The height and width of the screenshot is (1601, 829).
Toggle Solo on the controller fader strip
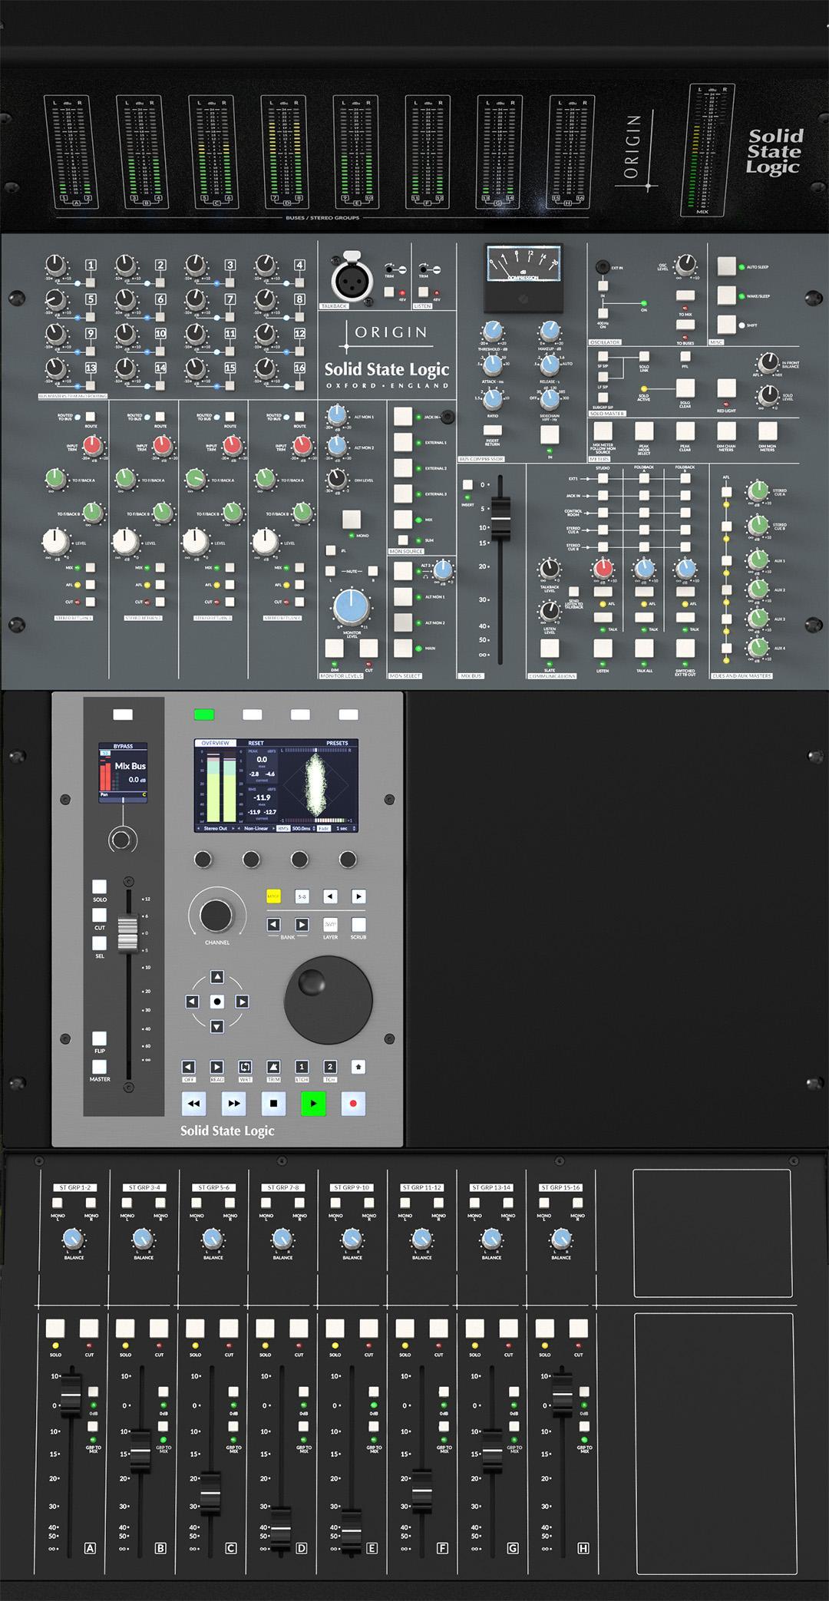[x=100, y=887]
